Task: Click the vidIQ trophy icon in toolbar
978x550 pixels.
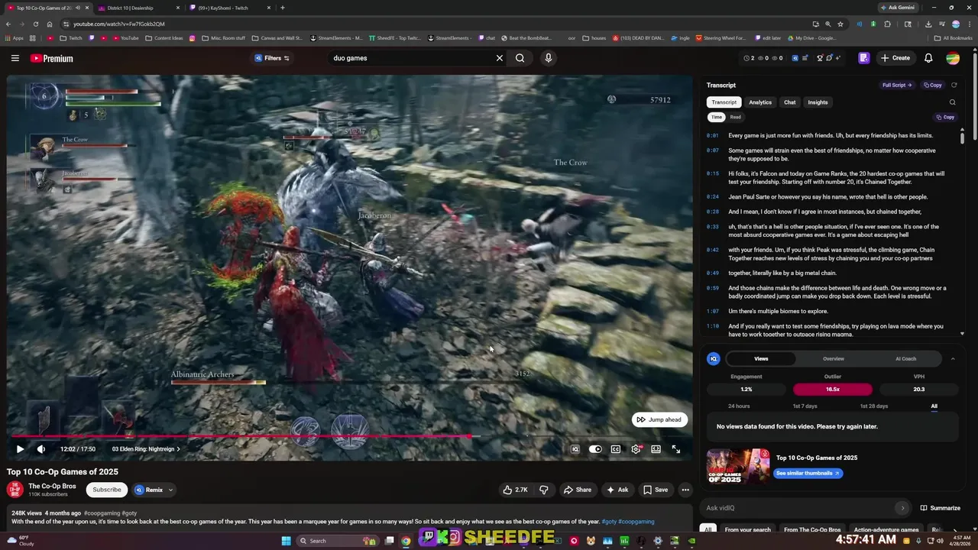Action: (820, 58)
